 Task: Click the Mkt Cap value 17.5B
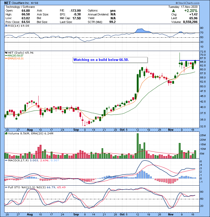coord(77,18)
